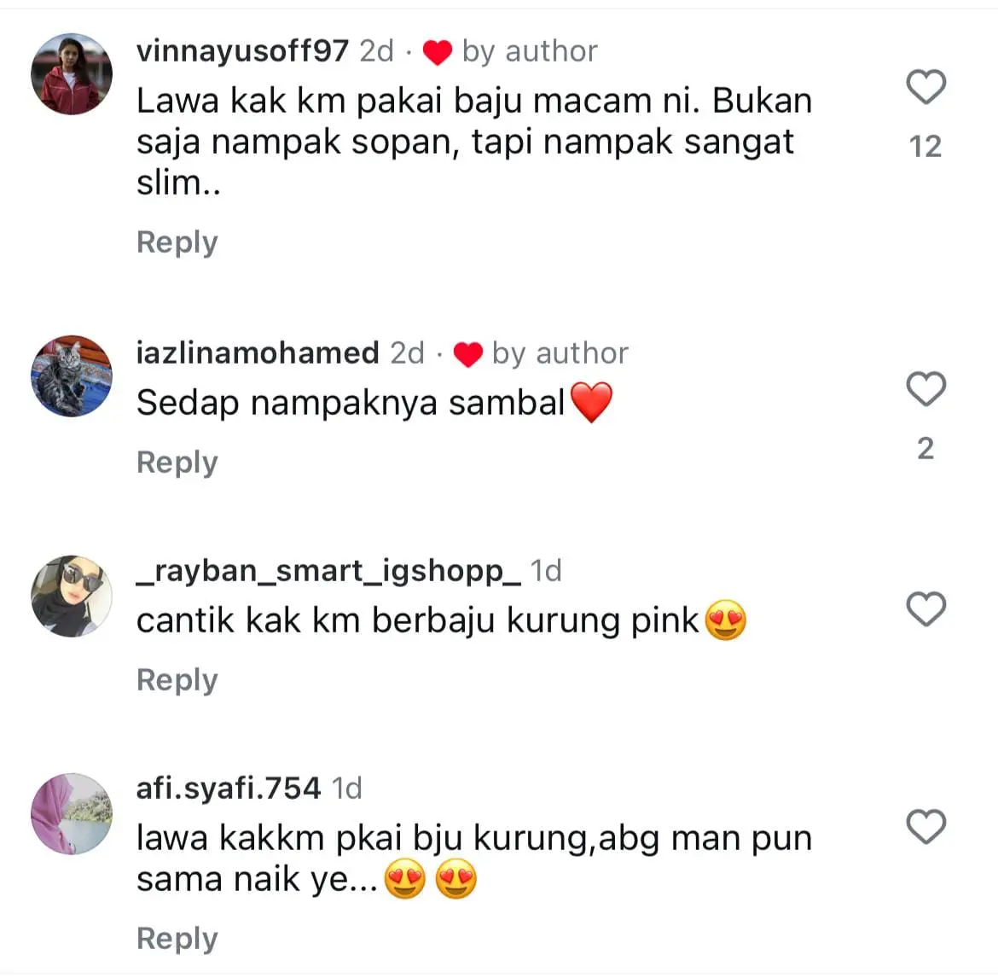Open username iazlinamohamed
Image resolution: width=998 pixels, height=978 pixels.
coord(258,352)
